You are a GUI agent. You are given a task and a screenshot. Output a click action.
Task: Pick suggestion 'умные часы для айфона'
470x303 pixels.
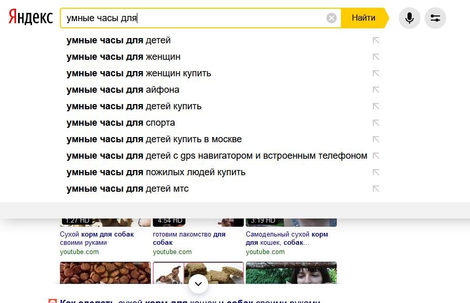click(x=123, y=90)
